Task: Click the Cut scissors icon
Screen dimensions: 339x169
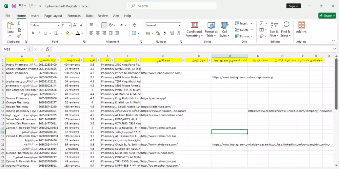Action: coord(19,23)
